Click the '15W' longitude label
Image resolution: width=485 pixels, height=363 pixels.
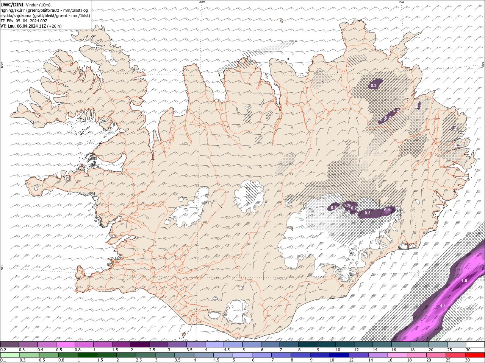(x=401, y=2)
